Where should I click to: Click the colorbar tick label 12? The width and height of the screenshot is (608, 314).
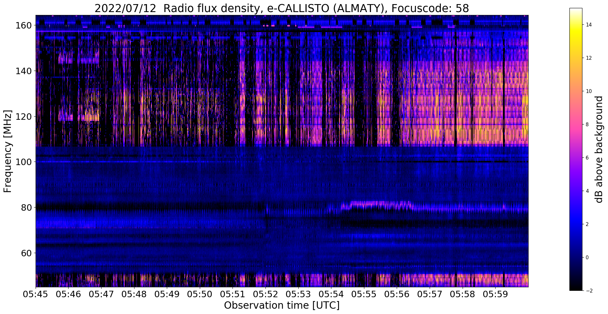tap(589, 58)
